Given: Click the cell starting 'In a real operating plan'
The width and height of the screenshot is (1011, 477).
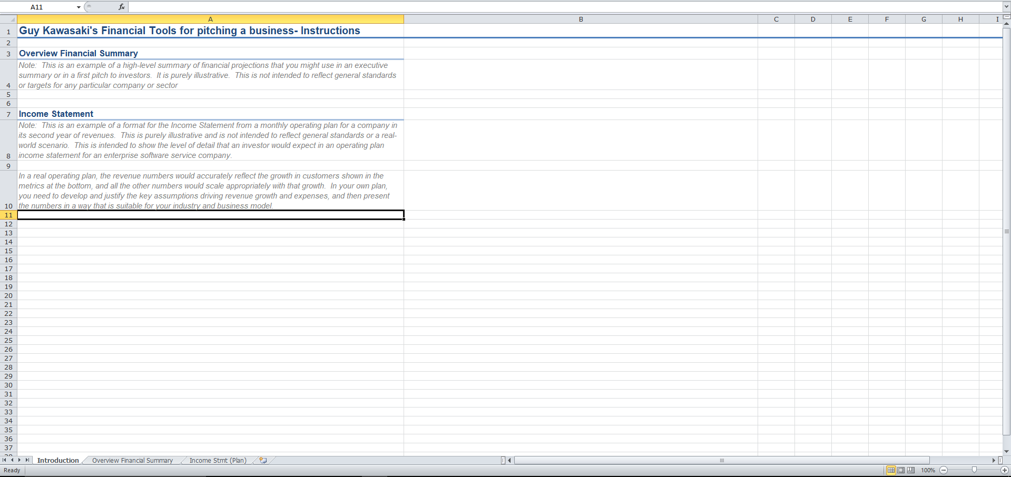Looking at the screenshot, I should pyautogui.click(x=210, y=191).
